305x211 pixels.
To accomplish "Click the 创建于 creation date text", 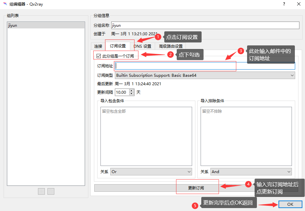I will (134, 34).
